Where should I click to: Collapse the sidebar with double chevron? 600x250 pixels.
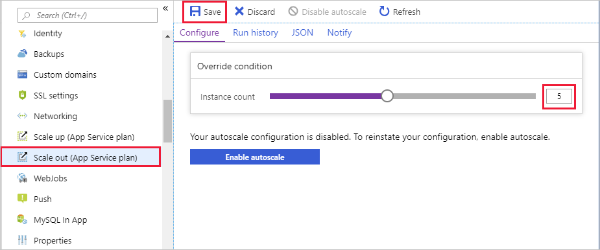tap(165, 8)
